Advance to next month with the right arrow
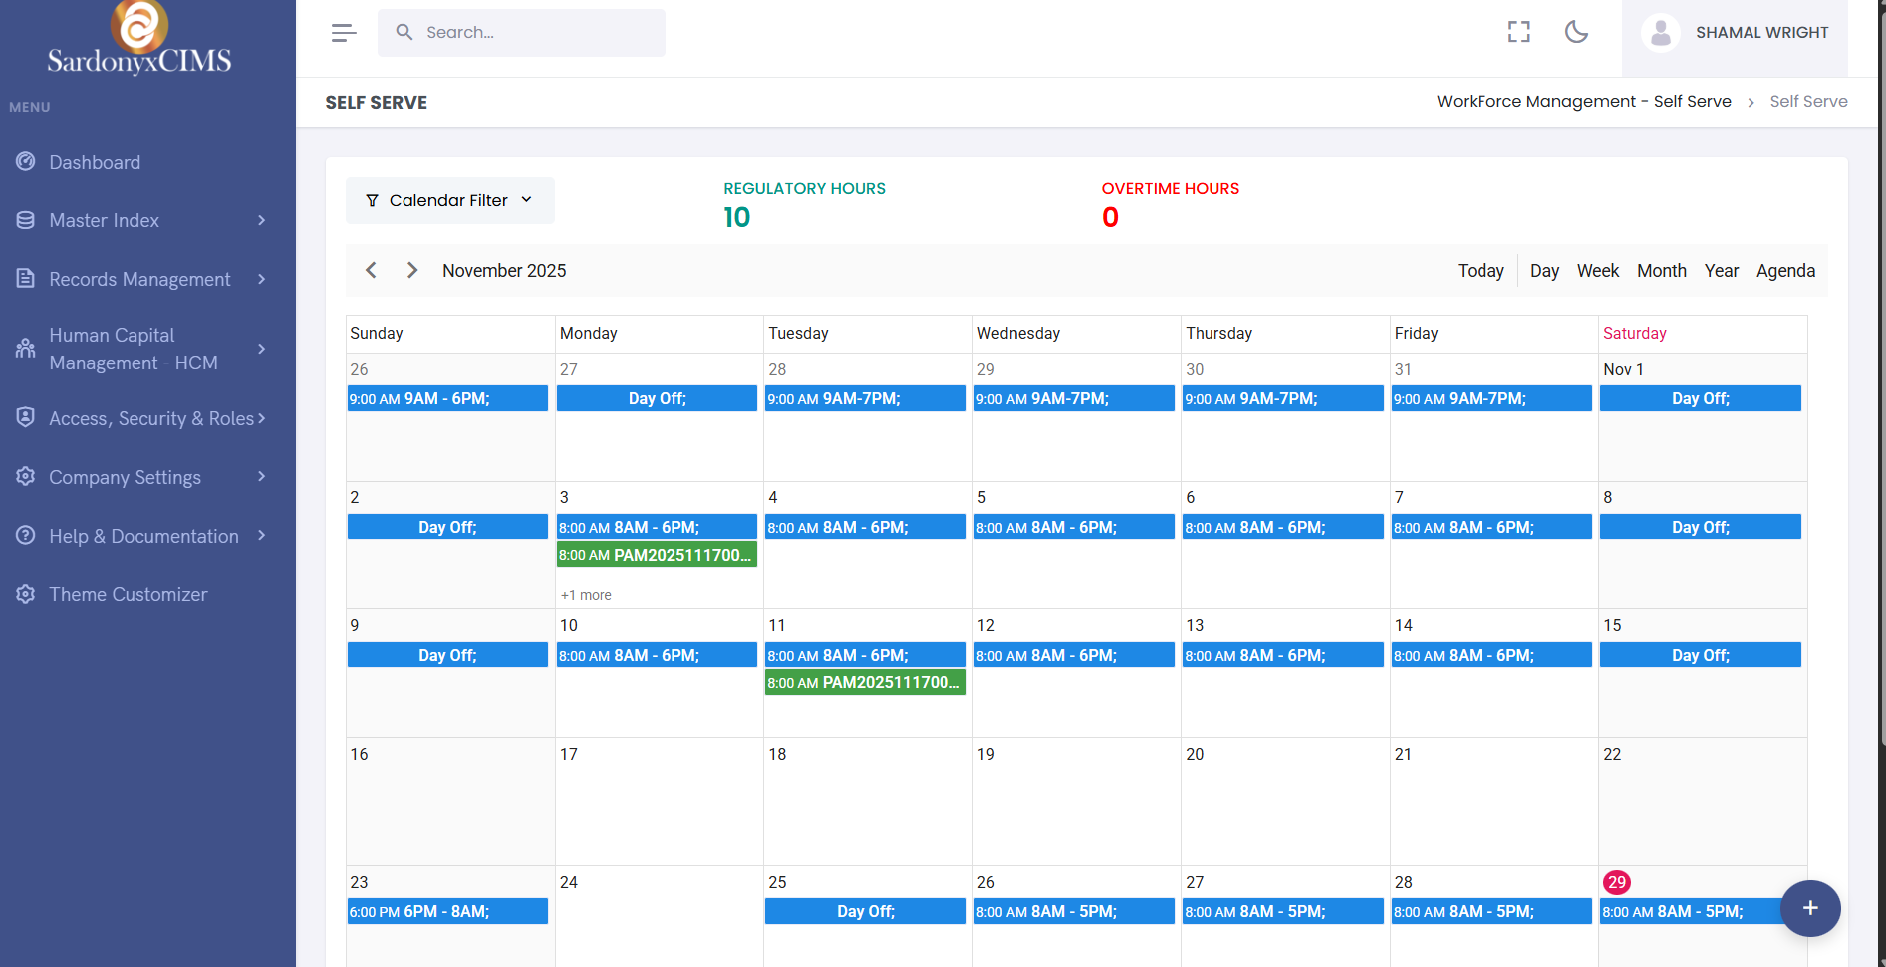Screen dimensions: 1886x967 [412, 270]
